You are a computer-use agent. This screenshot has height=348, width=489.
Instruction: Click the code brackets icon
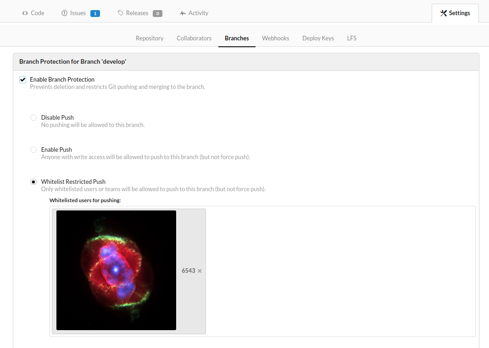[x=25, y=13]
